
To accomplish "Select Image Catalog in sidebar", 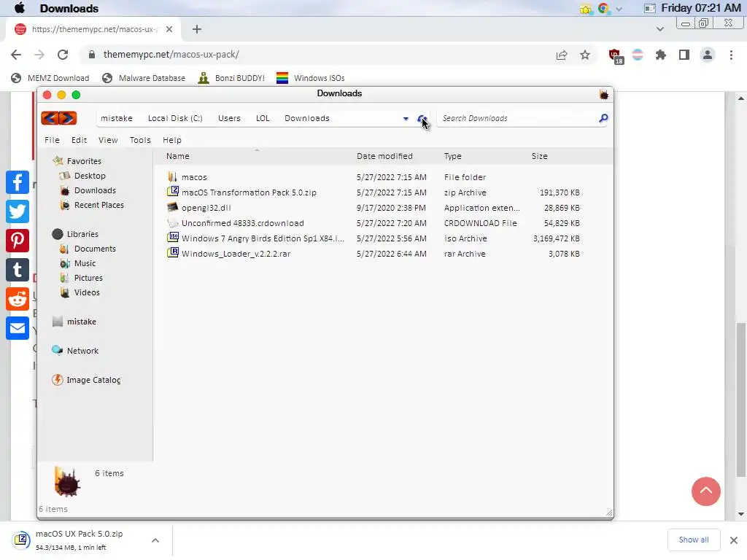I will [93, 380].
